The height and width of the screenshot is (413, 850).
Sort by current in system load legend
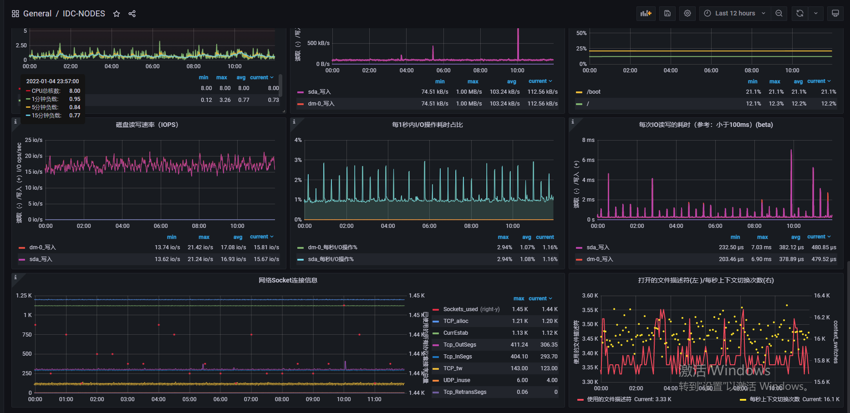click(x=262, y=77)
